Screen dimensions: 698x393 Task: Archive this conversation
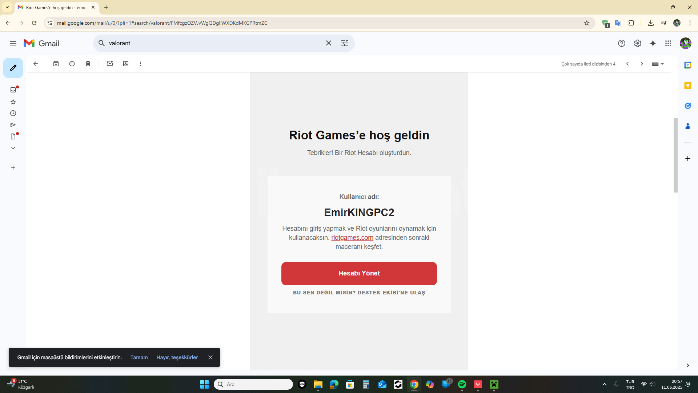56,64
